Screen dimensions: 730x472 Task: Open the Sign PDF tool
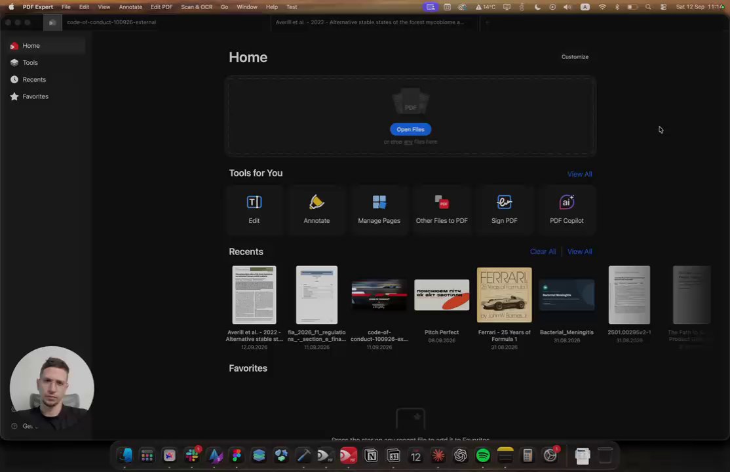[504, 210]
